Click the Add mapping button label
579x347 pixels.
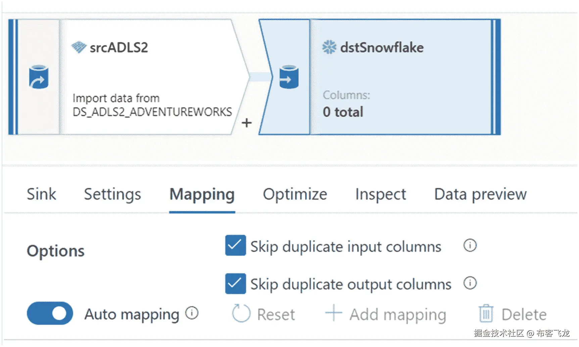tap(398, 315)
